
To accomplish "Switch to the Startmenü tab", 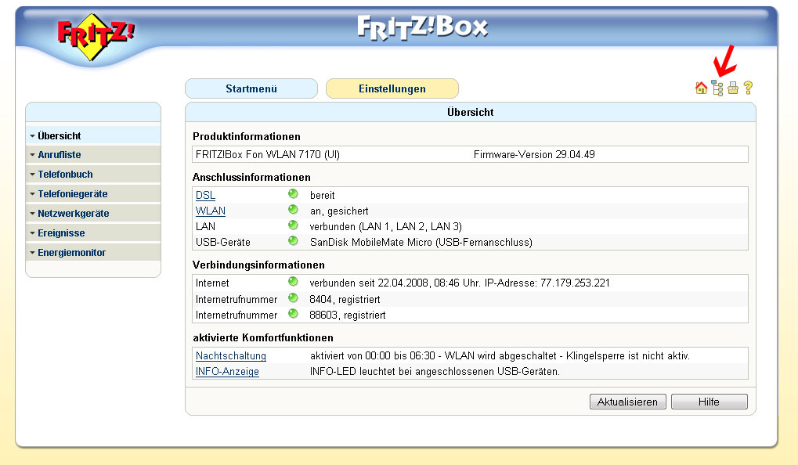I will [x=251, y=88].
